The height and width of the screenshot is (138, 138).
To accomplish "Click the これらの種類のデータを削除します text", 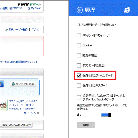I will (97, 25).
